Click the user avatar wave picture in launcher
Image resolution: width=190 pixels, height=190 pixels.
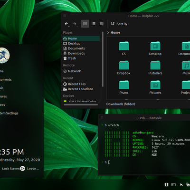(5, 56)
